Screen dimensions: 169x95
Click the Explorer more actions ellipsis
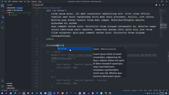tap(28, 5)
